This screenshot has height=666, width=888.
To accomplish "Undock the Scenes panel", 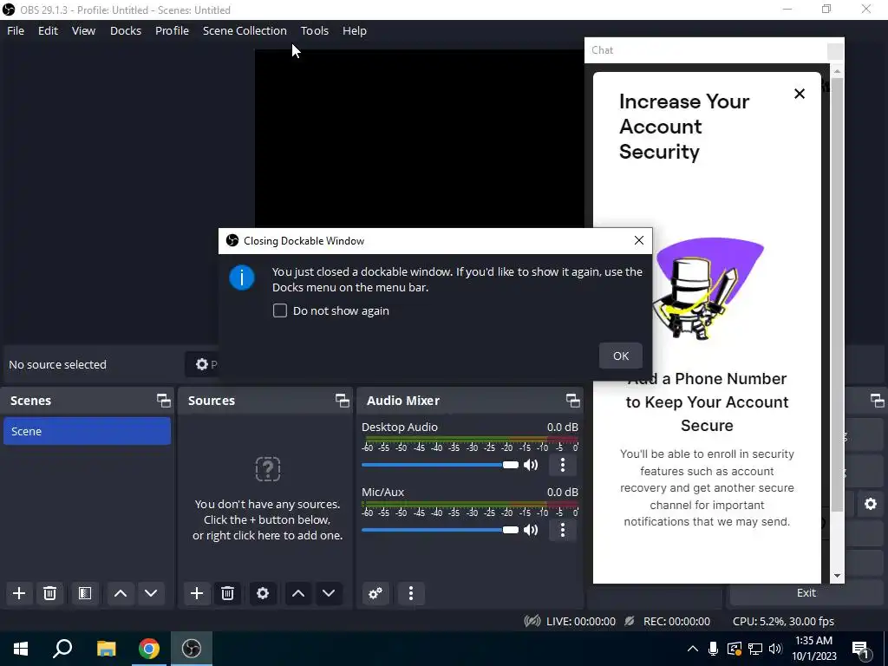I will coord(164,401).
